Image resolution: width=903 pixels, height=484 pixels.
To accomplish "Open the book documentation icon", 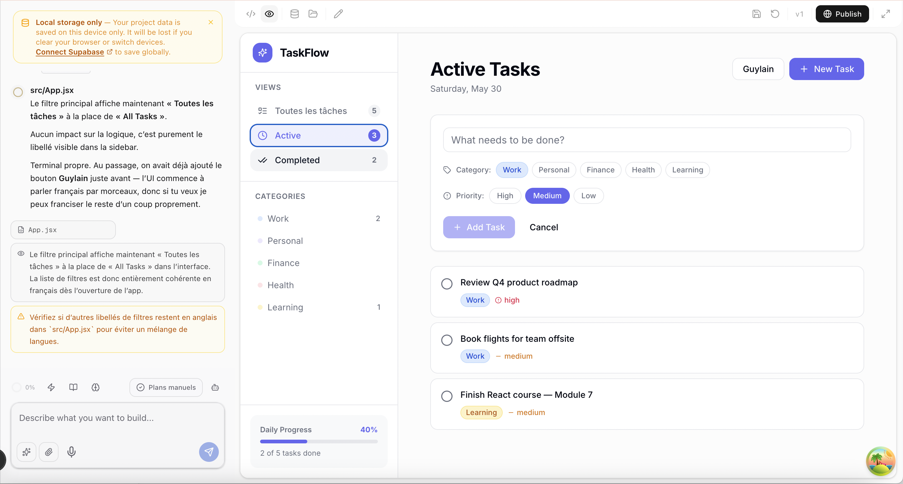I will pos(73,387).
